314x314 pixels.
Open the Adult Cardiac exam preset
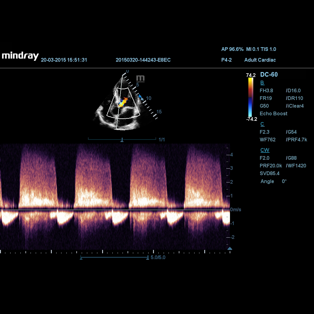click(260, 60)
